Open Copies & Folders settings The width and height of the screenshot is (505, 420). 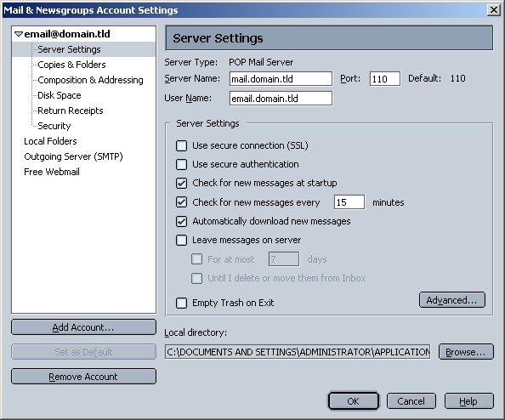(x=71, y=65)
